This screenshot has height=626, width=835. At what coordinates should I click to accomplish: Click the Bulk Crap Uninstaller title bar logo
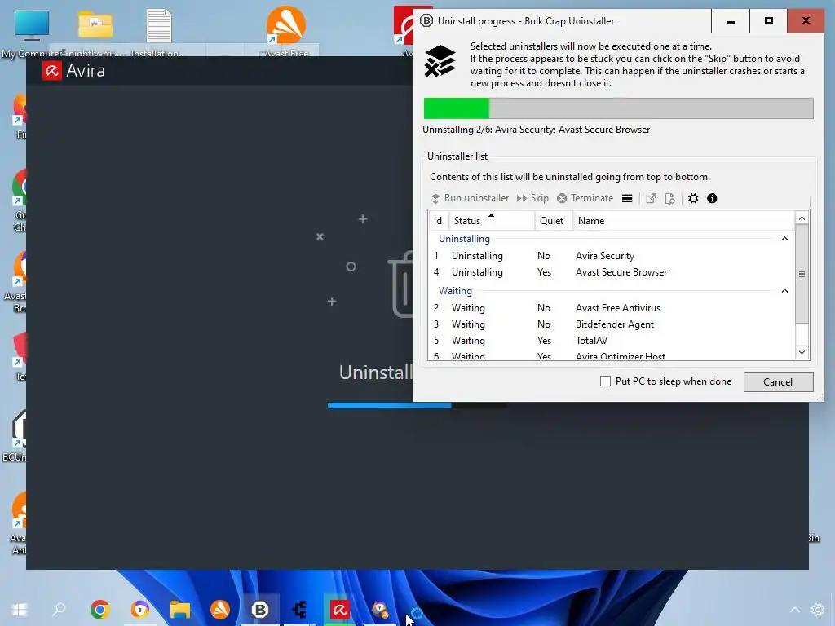tap(426, 20)
